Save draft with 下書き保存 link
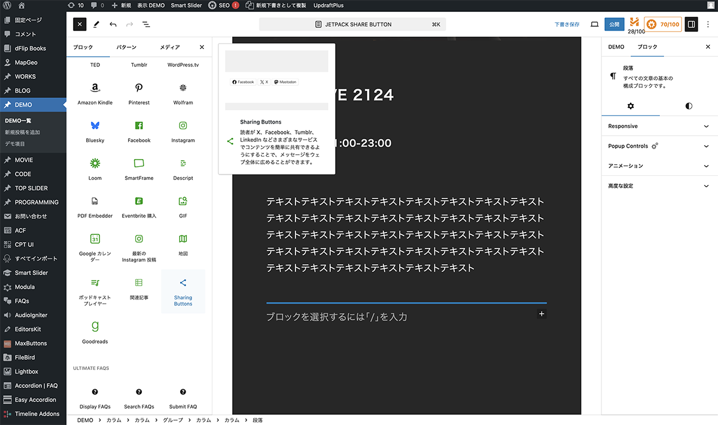 (567, 25)
